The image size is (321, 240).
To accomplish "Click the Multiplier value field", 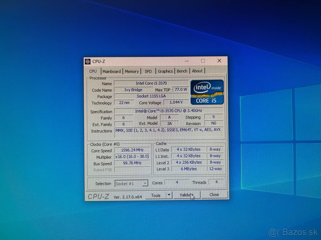I will 132,157.
